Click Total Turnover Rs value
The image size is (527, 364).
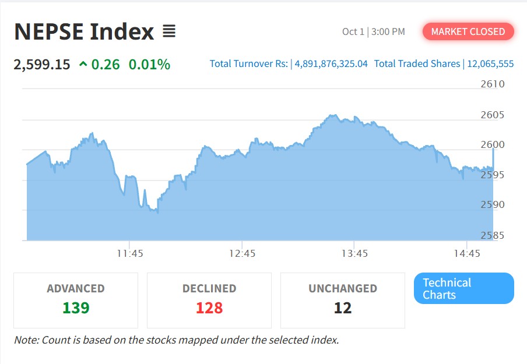pos(331,64)
